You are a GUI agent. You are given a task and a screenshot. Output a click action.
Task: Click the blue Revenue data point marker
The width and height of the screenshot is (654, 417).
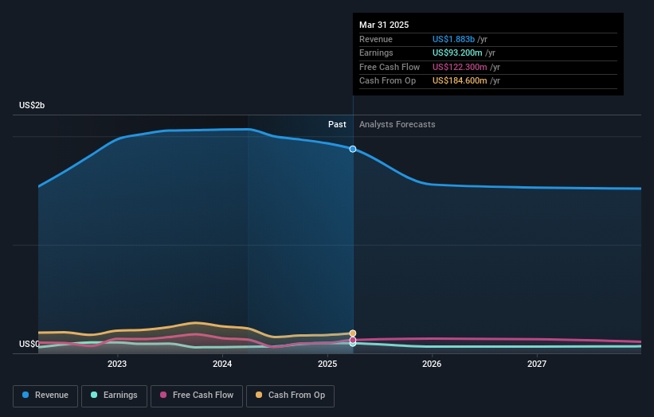(353, 149)
